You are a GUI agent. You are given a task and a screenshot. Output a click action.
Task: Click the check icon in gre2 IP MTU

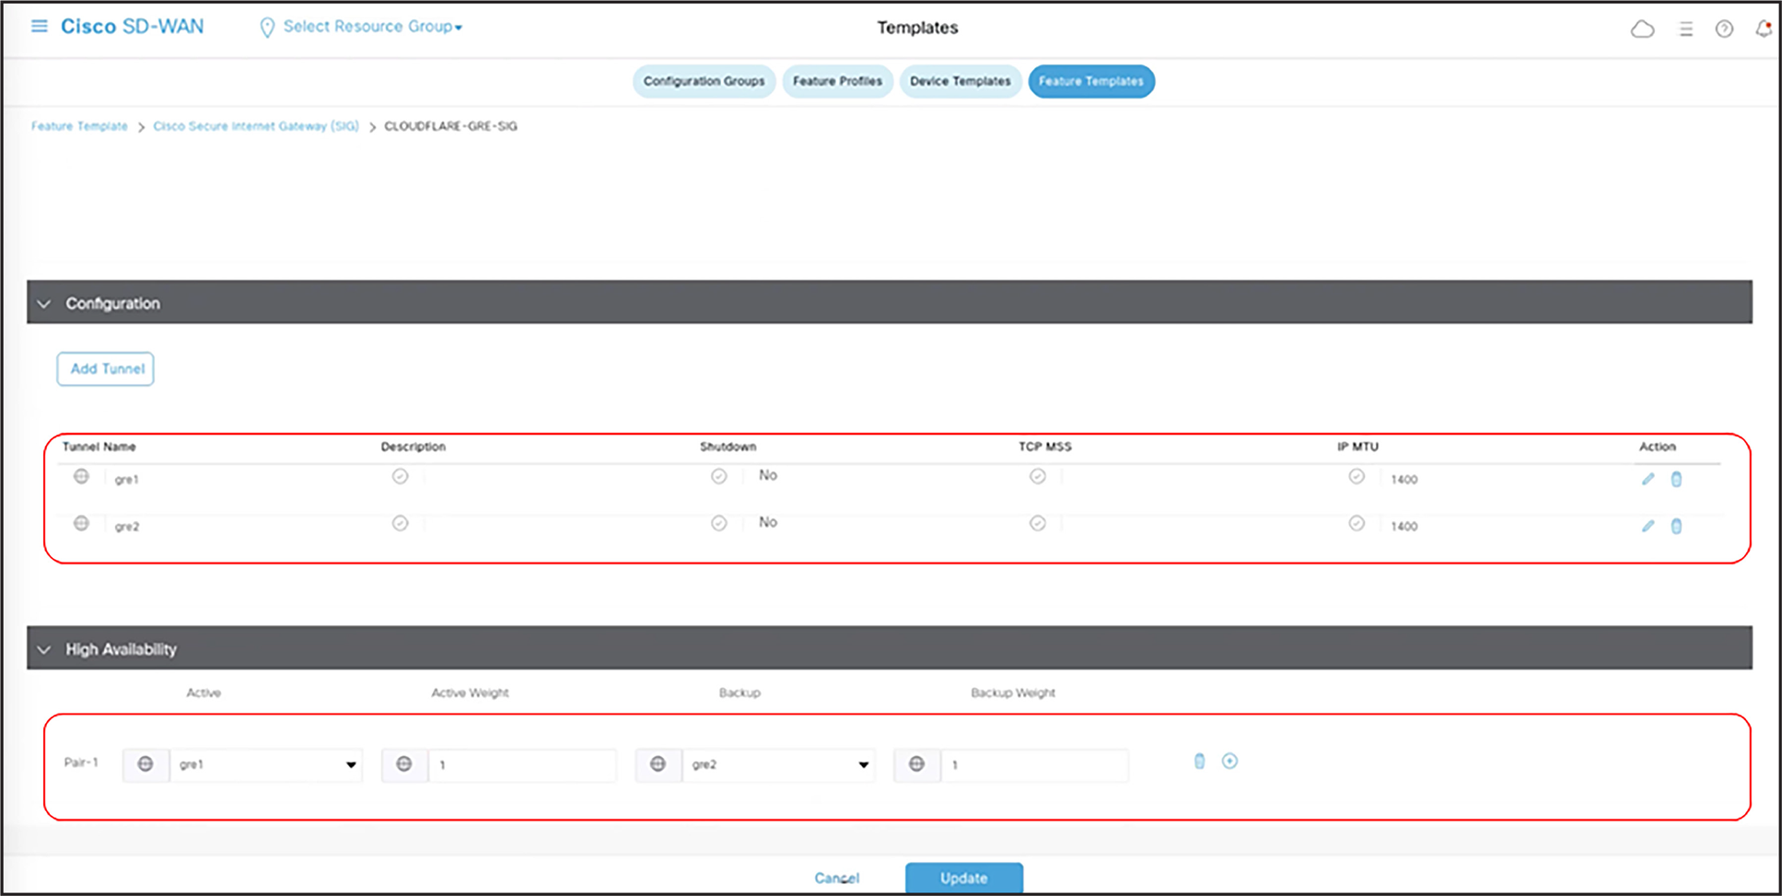tap(1357, 523)
